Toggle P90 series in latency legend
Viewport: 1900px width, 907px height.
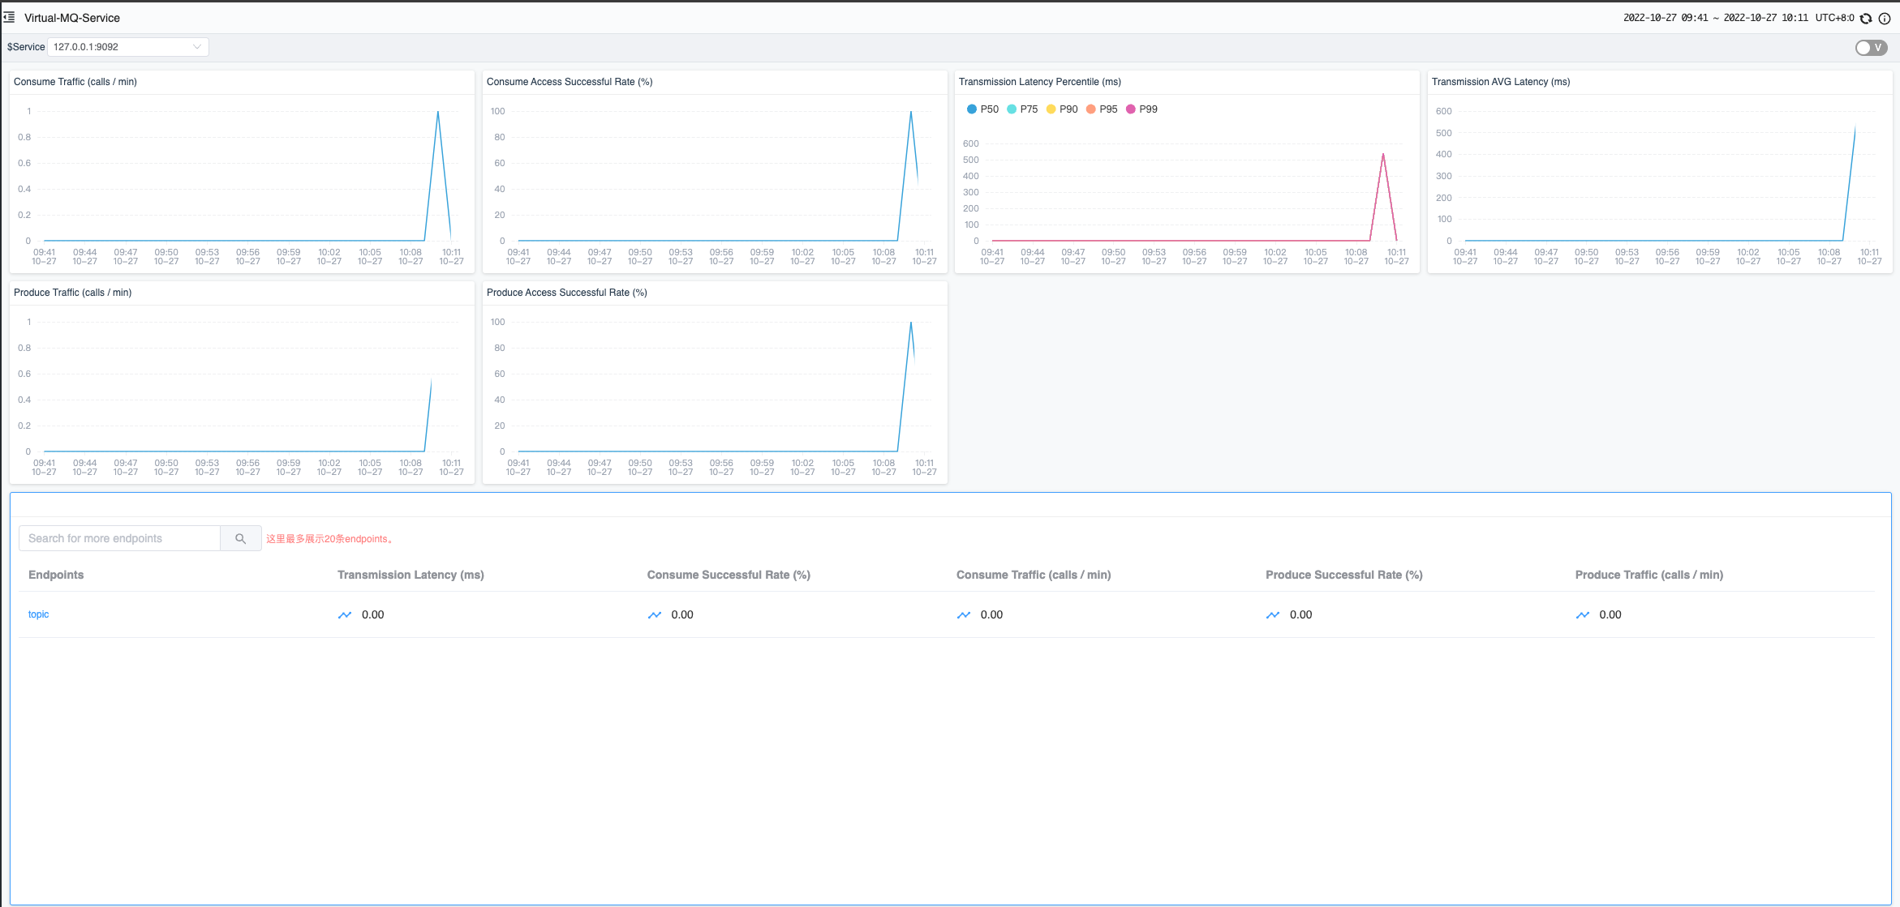(x=1062, y=109)
